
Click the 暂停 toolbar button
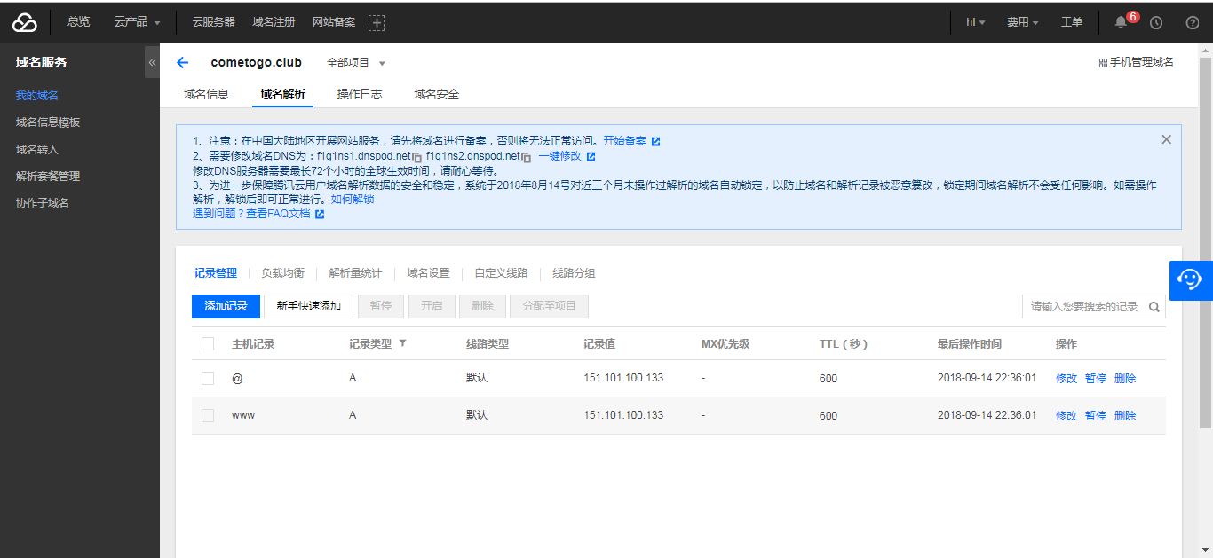click(381, 306)
